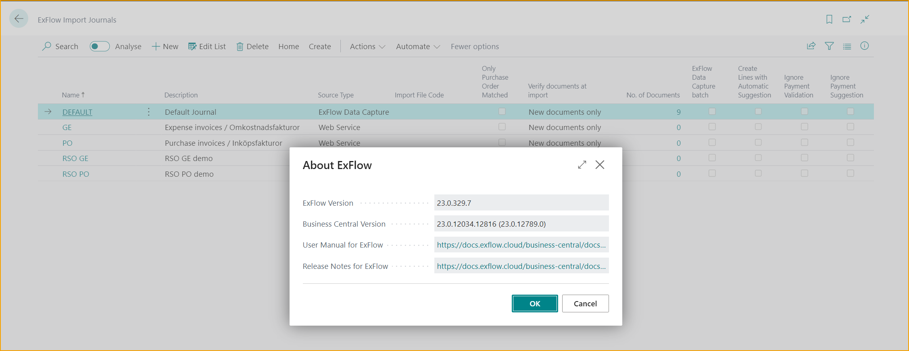Image resolution: width=909 pixels, height=351 pixels.
Task: Open the Automate dropdown menu
Action: point(418,47)
